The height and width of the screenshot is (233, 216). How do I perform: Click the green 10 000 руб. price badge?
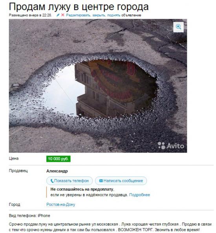click(59, 159)
